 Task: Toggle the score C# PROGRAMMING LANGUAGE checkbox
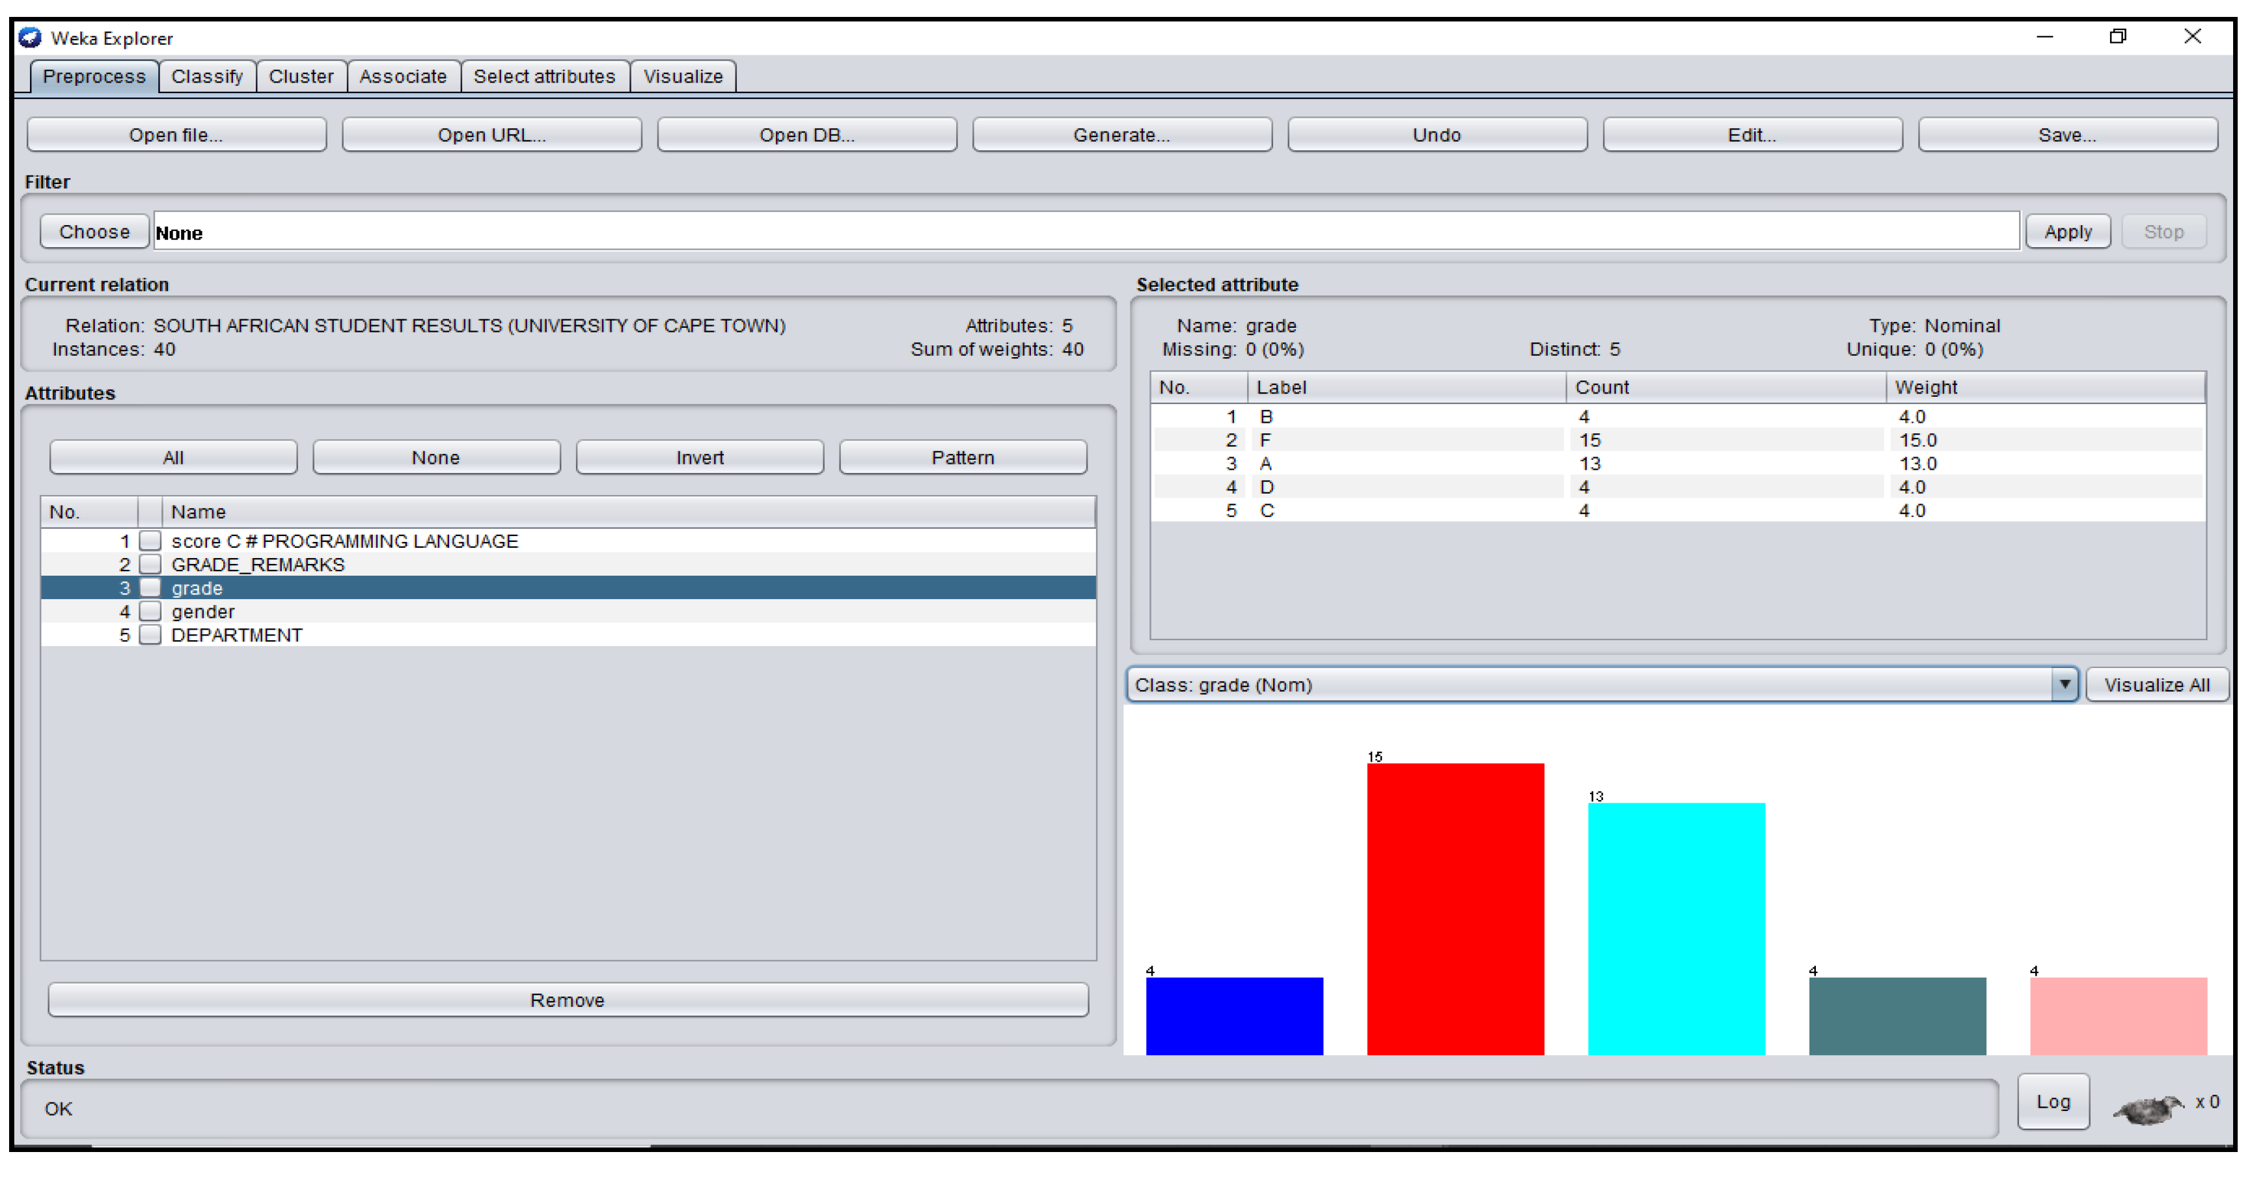150,541
